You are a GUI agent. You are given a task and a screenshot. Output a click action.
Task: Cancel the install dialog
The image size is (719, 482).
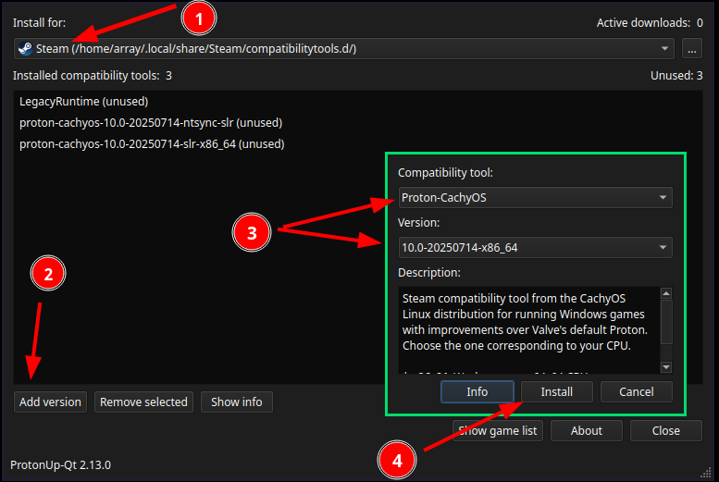pyautogui.click(x=636, y=392)
